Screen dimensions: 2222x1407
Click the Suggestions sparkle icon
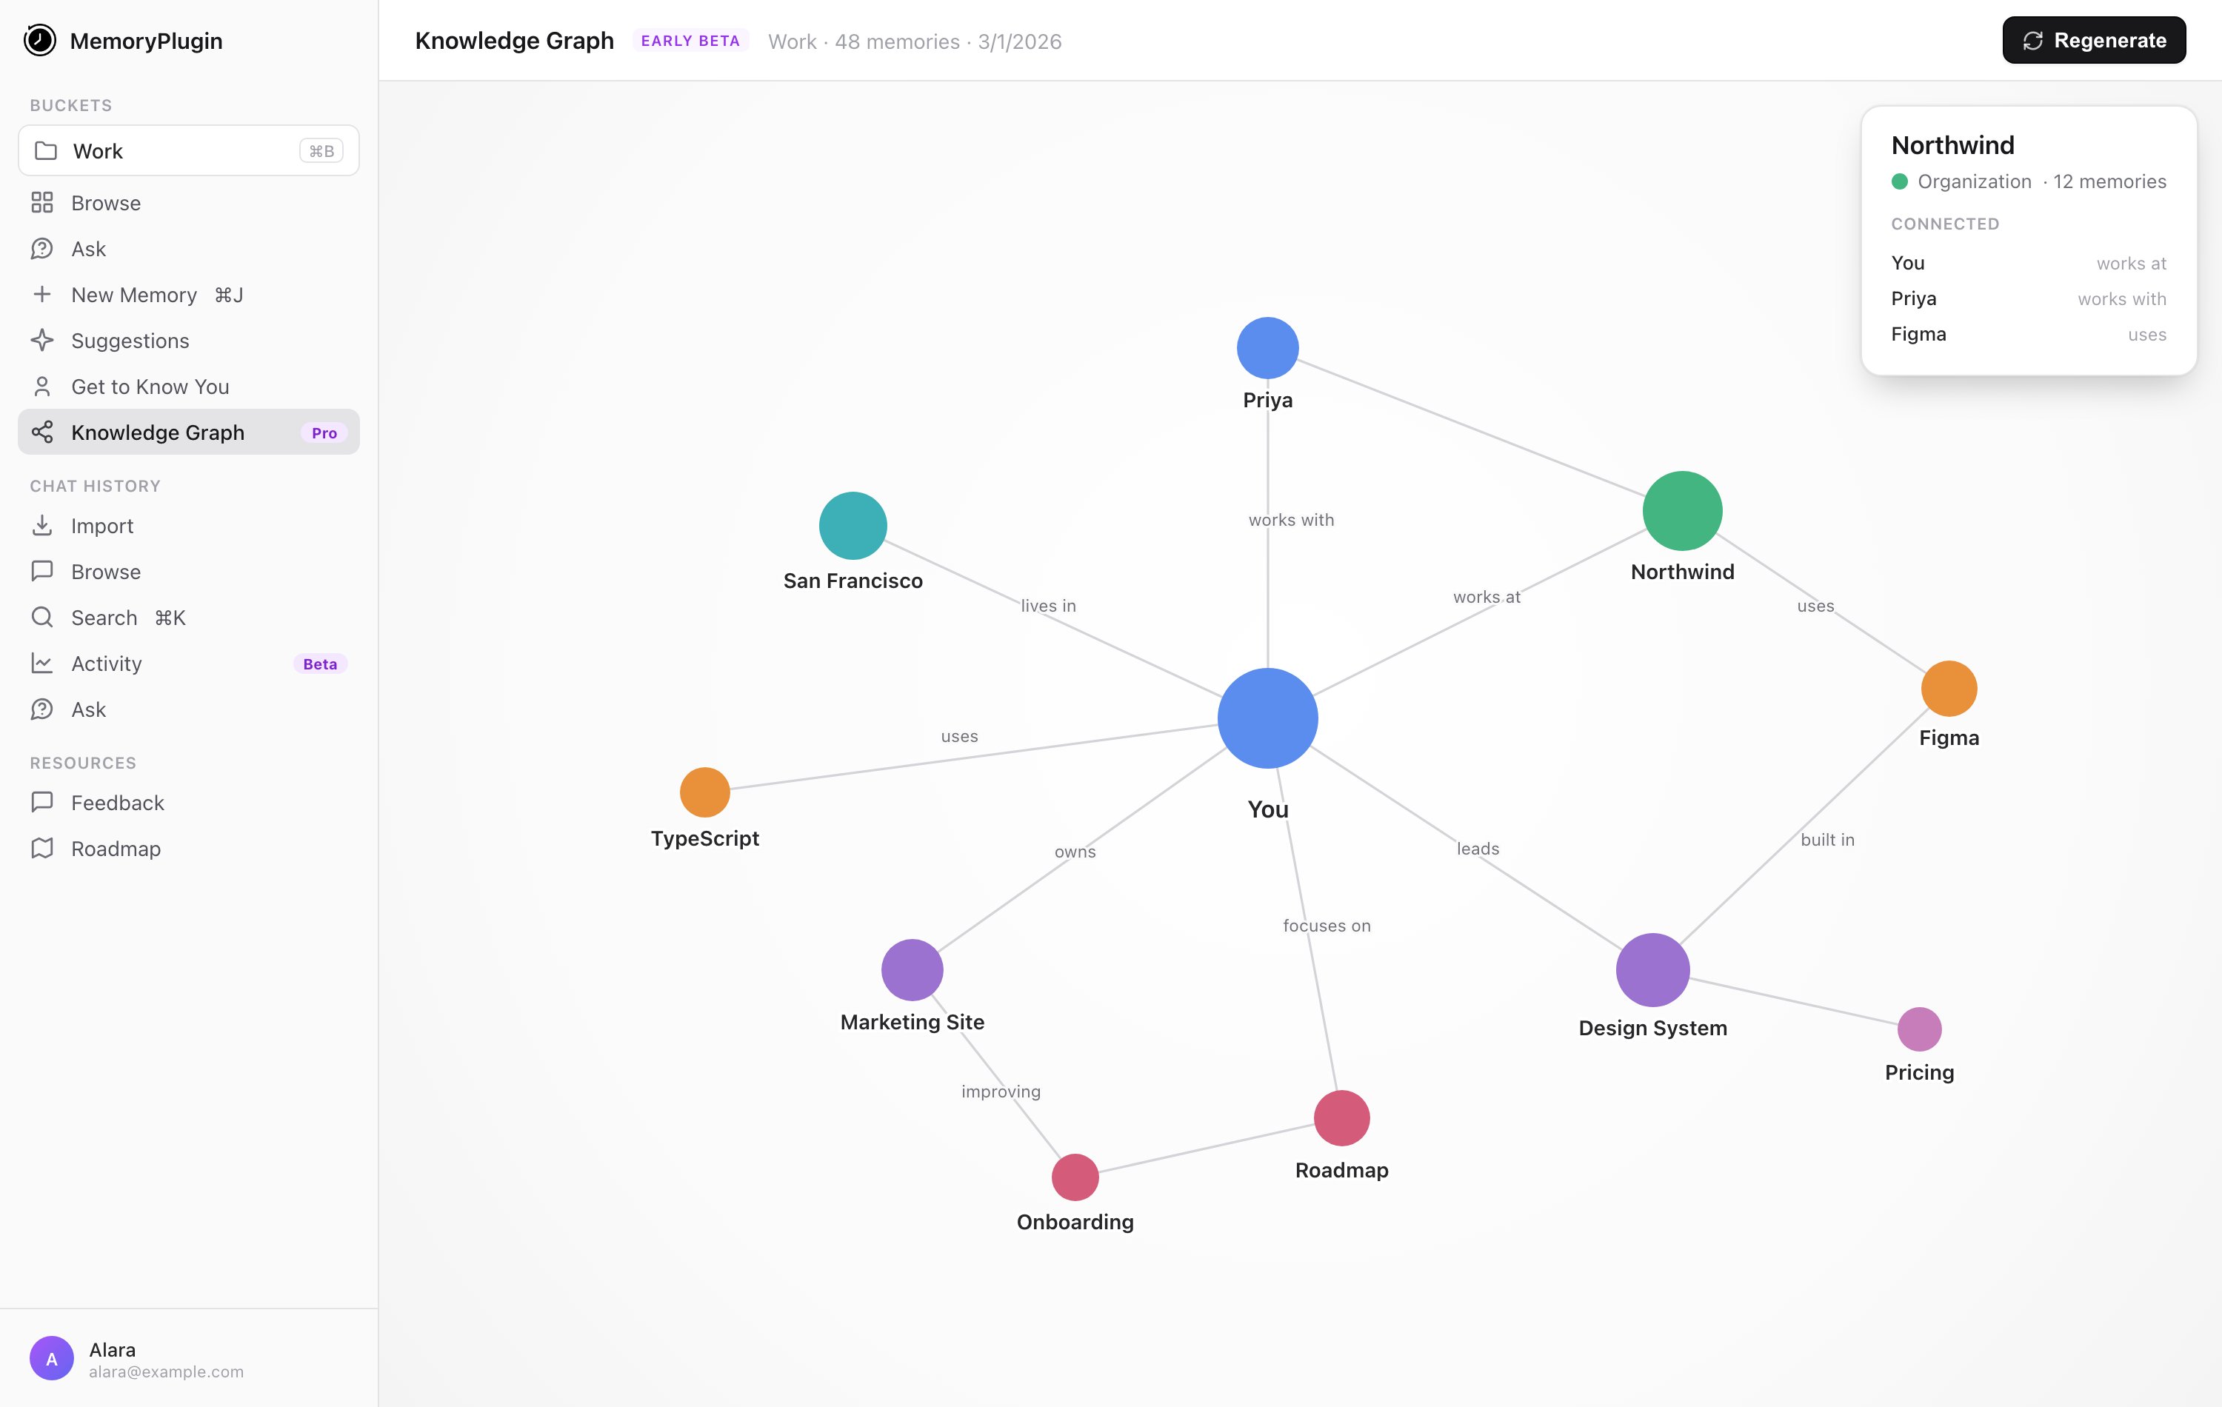[x=42, y=341]
